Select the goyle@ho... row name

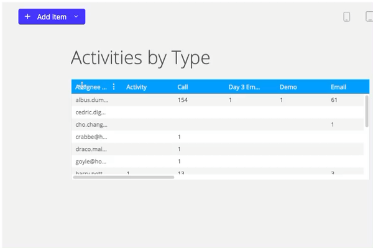91,162
